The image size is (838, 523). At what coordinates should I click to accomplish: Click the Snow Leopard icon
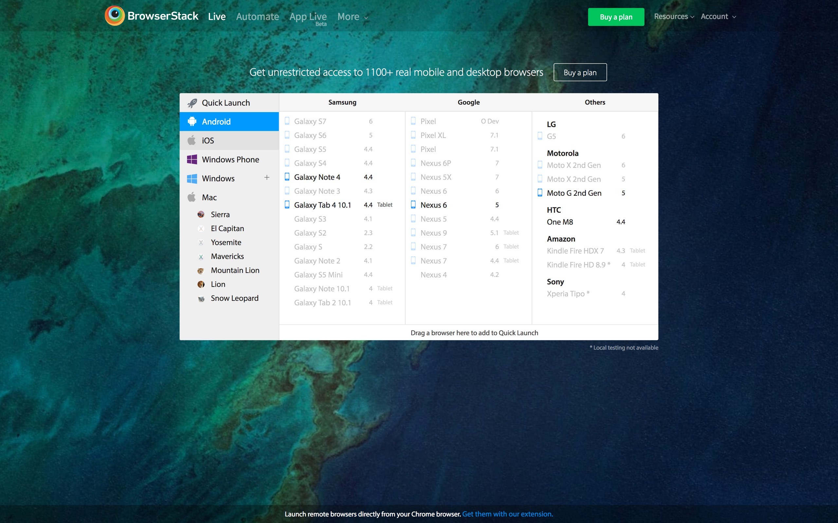coord(201,298)
